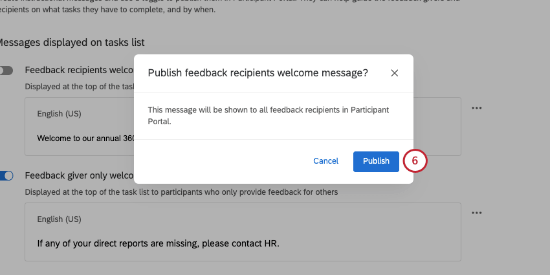
Task: Toggle the feedback giver only welcome switch
Action: point(6,175)
